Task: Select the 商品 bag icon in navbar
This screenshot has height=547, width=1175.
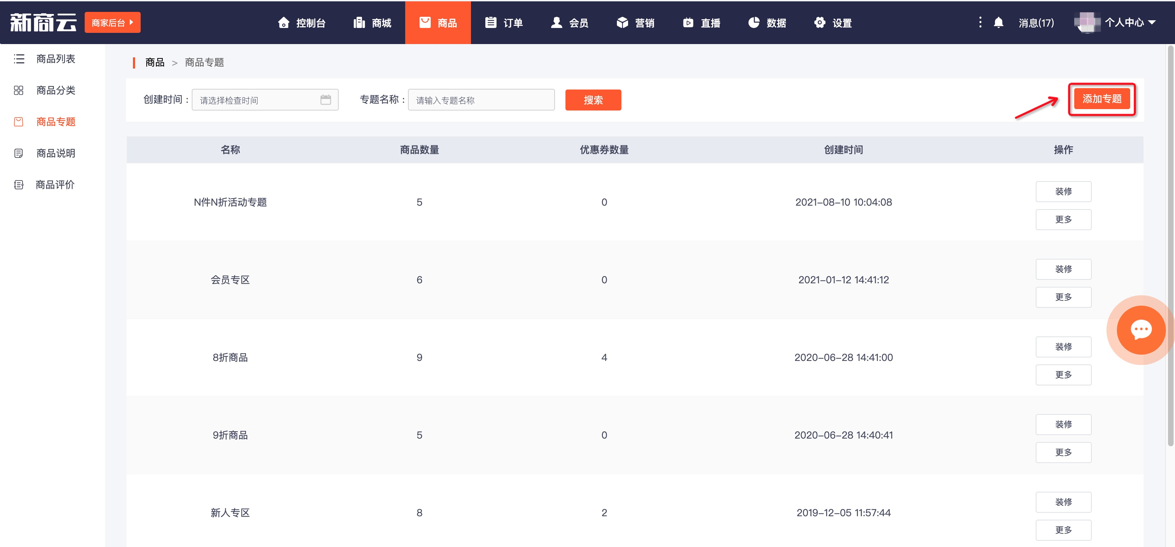Action: (x=425, y=22)
